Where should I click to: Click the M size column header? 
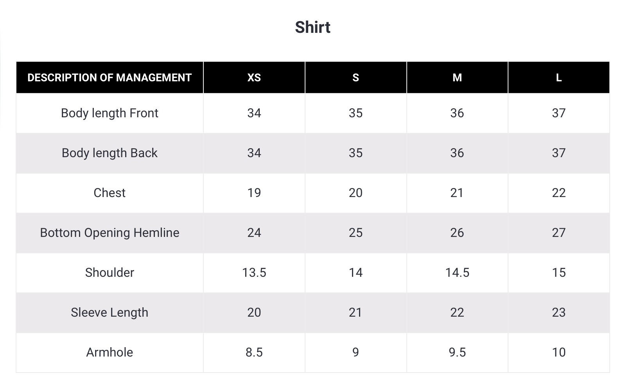(x=457, y=77)
